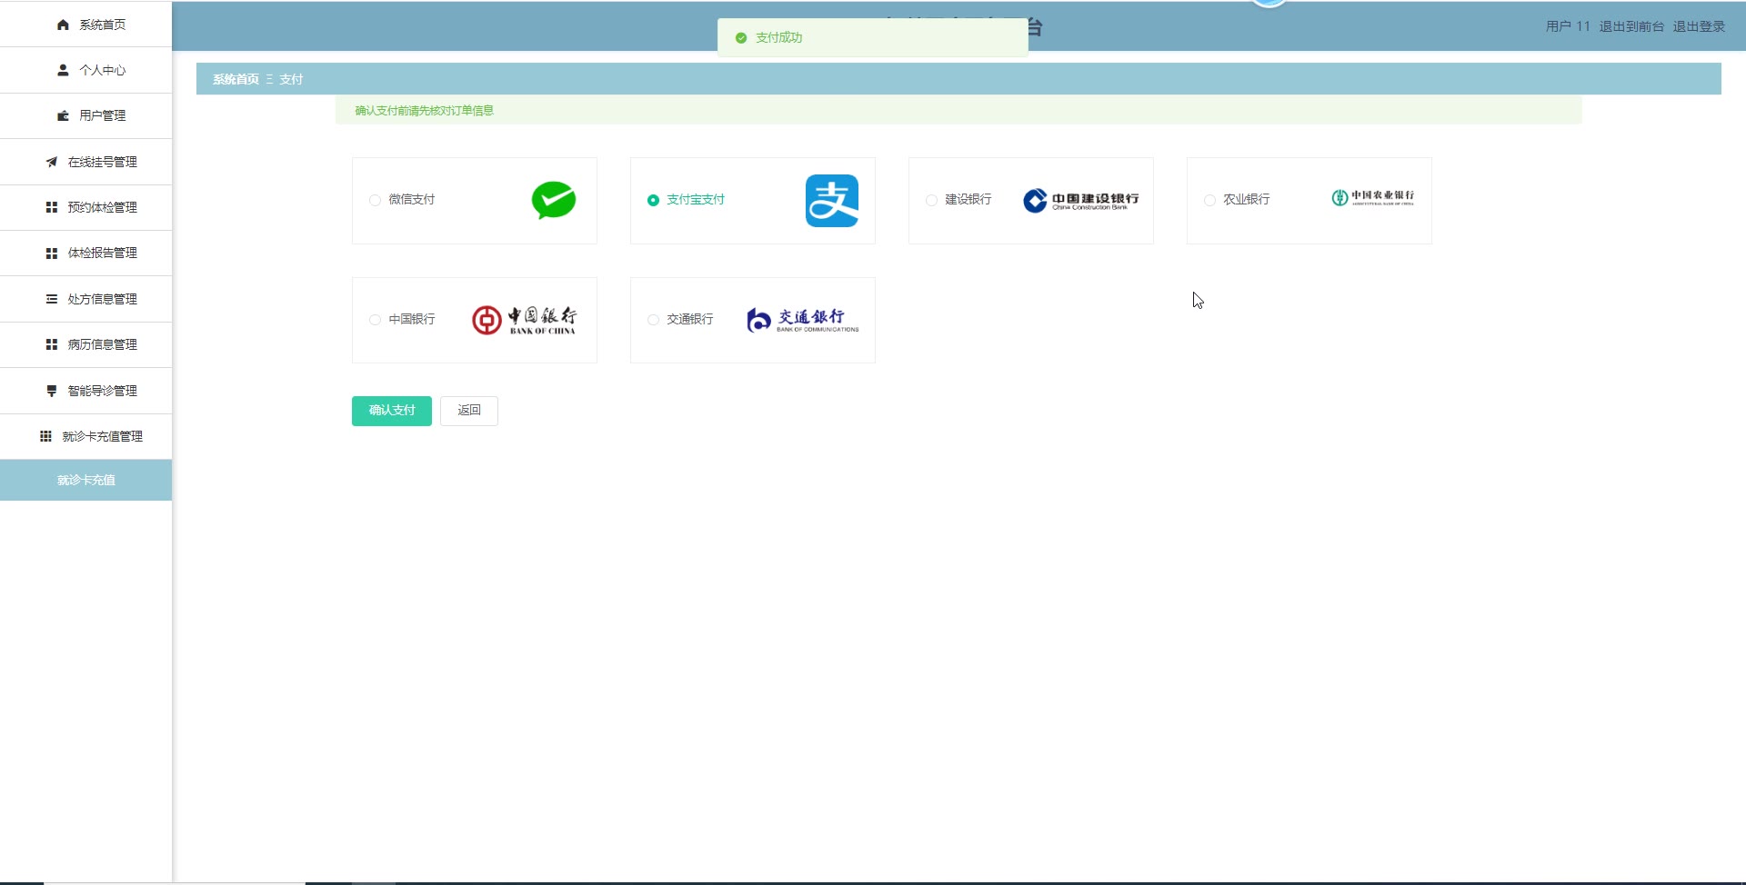
Task: Select the 农业银行 radio button
Action: 1209,200
